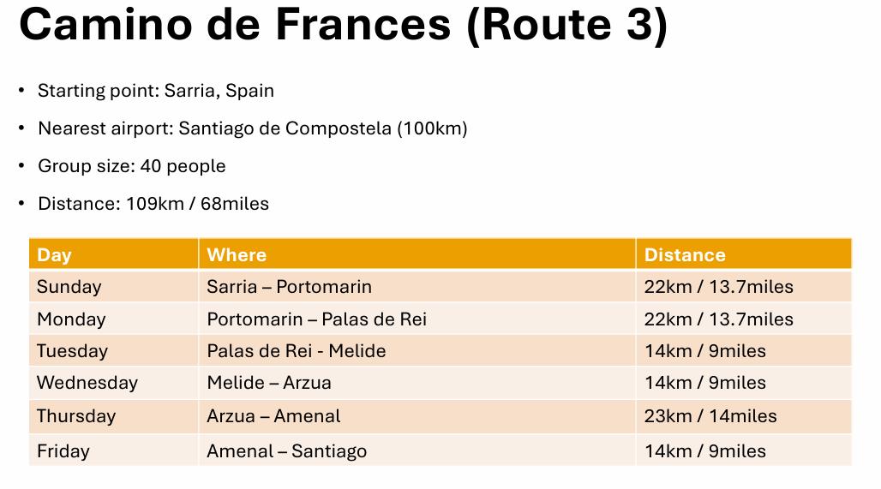Click the 'Friday' cell in the last row
Image resolution: width=881 pixels, height=489 pixels.
(63, 450)
